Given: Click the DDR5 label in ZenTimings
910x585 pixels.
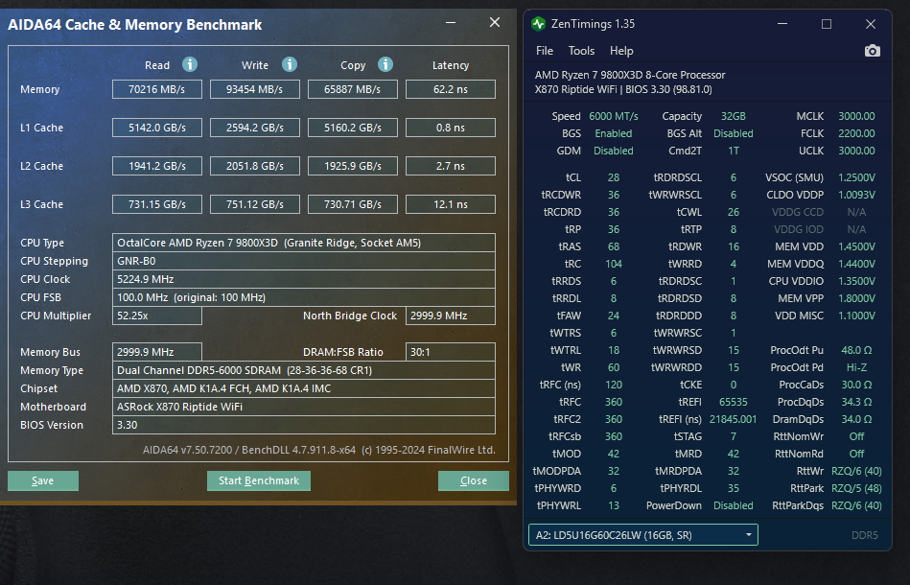Looking at the screenshot, I should point(865,535).
